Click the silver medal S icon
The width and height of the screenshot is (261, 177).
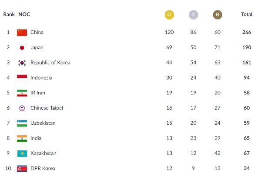(x=194, y=15)
